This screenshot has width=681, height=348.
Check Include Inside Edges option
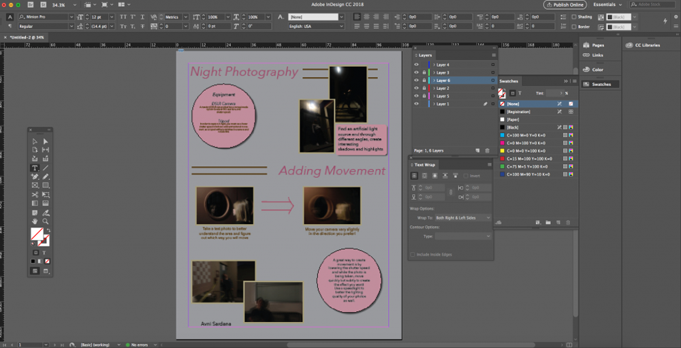413,255
